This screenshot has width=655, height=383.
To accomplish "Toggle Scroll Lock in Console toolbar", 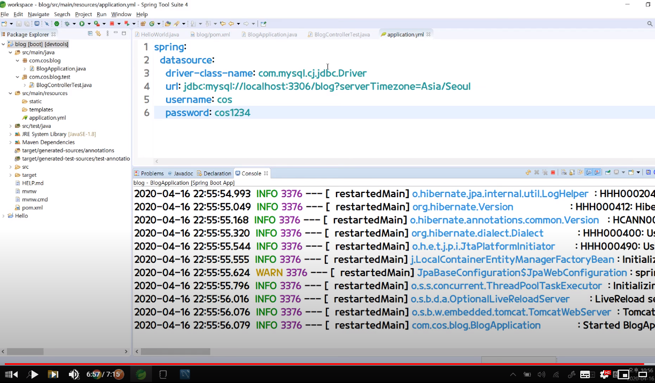I will (572, 173).
